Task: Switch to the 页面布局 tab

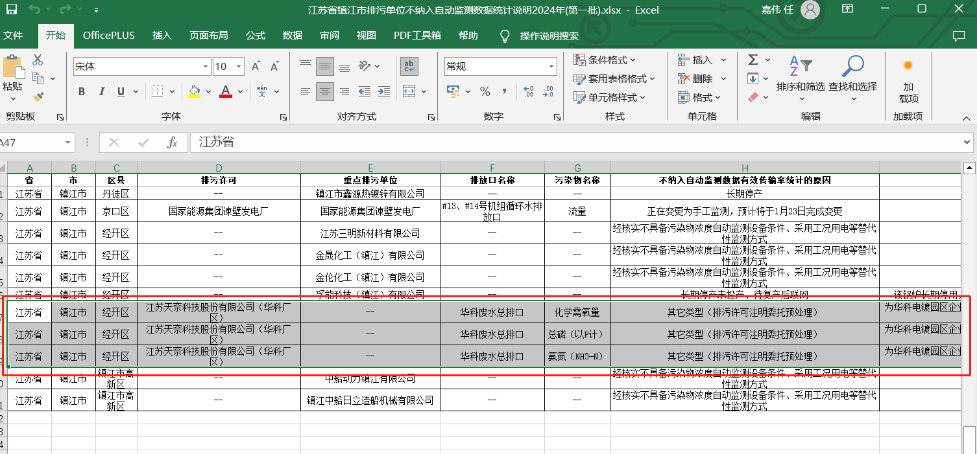Action: click(x=208, y=36)
